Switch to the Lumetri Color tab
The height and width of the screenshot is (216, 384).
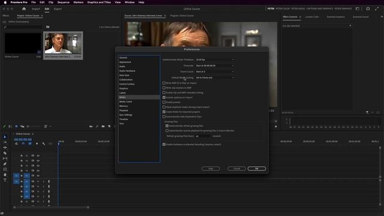click(312, 17)
